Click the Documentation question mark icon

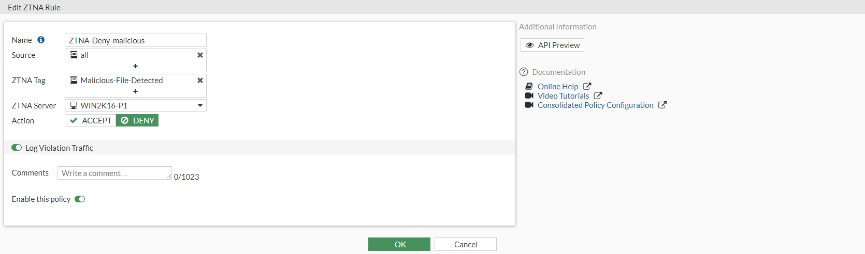524,72
